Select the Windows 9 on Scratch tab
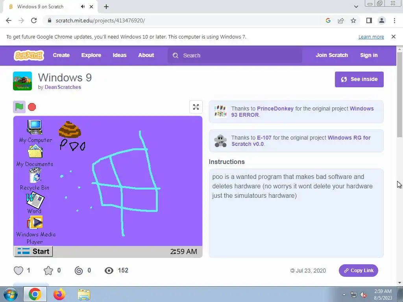 click(50, 7)
